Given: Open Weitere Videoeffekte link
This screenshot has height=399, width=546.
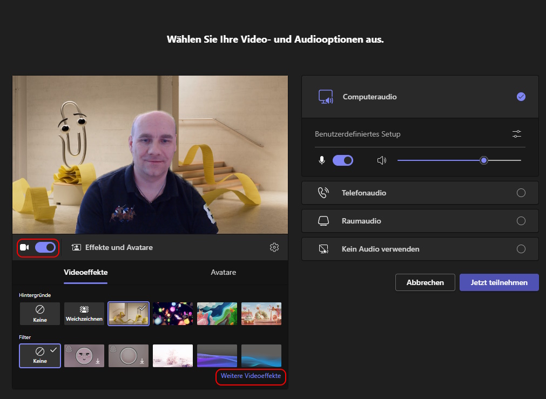Looking at the screenshot, I should coord(251,376).
